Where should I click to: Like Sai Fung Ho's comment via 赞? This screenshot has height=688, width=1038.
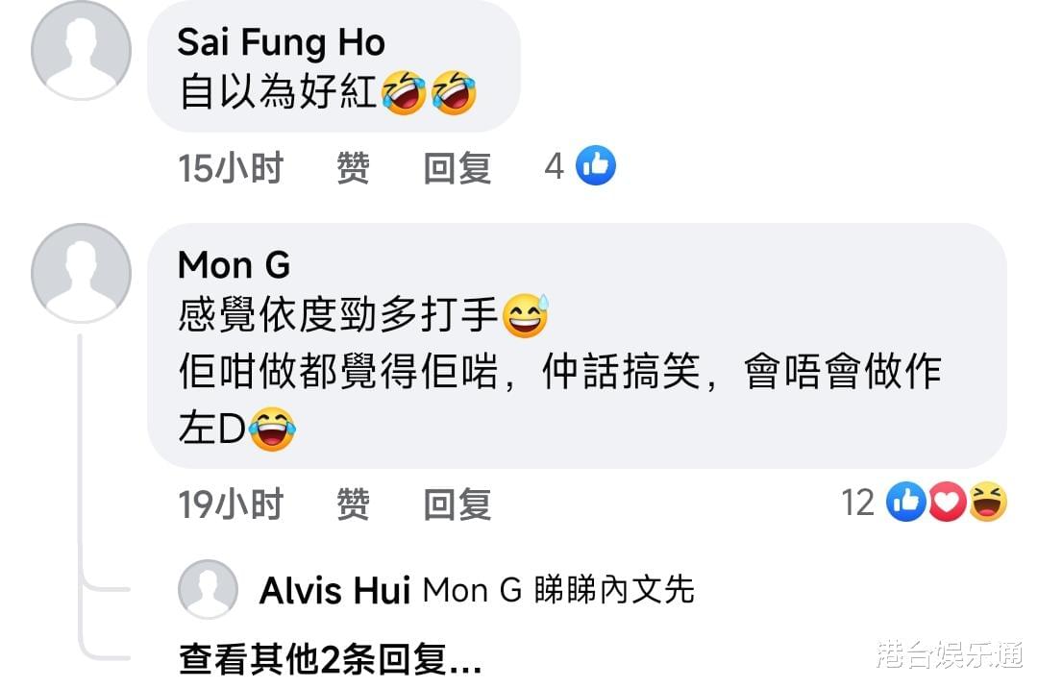click(353, 167)
